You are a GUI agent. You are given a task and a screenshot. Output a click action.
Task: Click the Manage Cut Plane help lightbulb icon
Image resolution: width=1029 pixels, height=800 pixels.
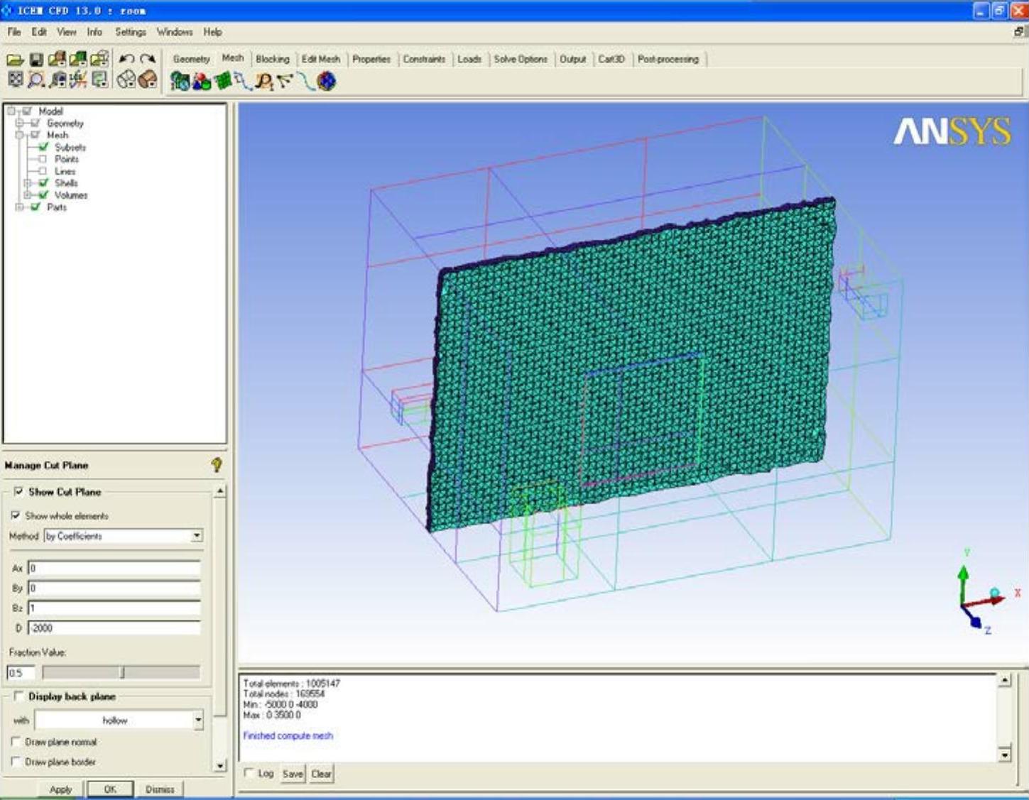[217, 465]
